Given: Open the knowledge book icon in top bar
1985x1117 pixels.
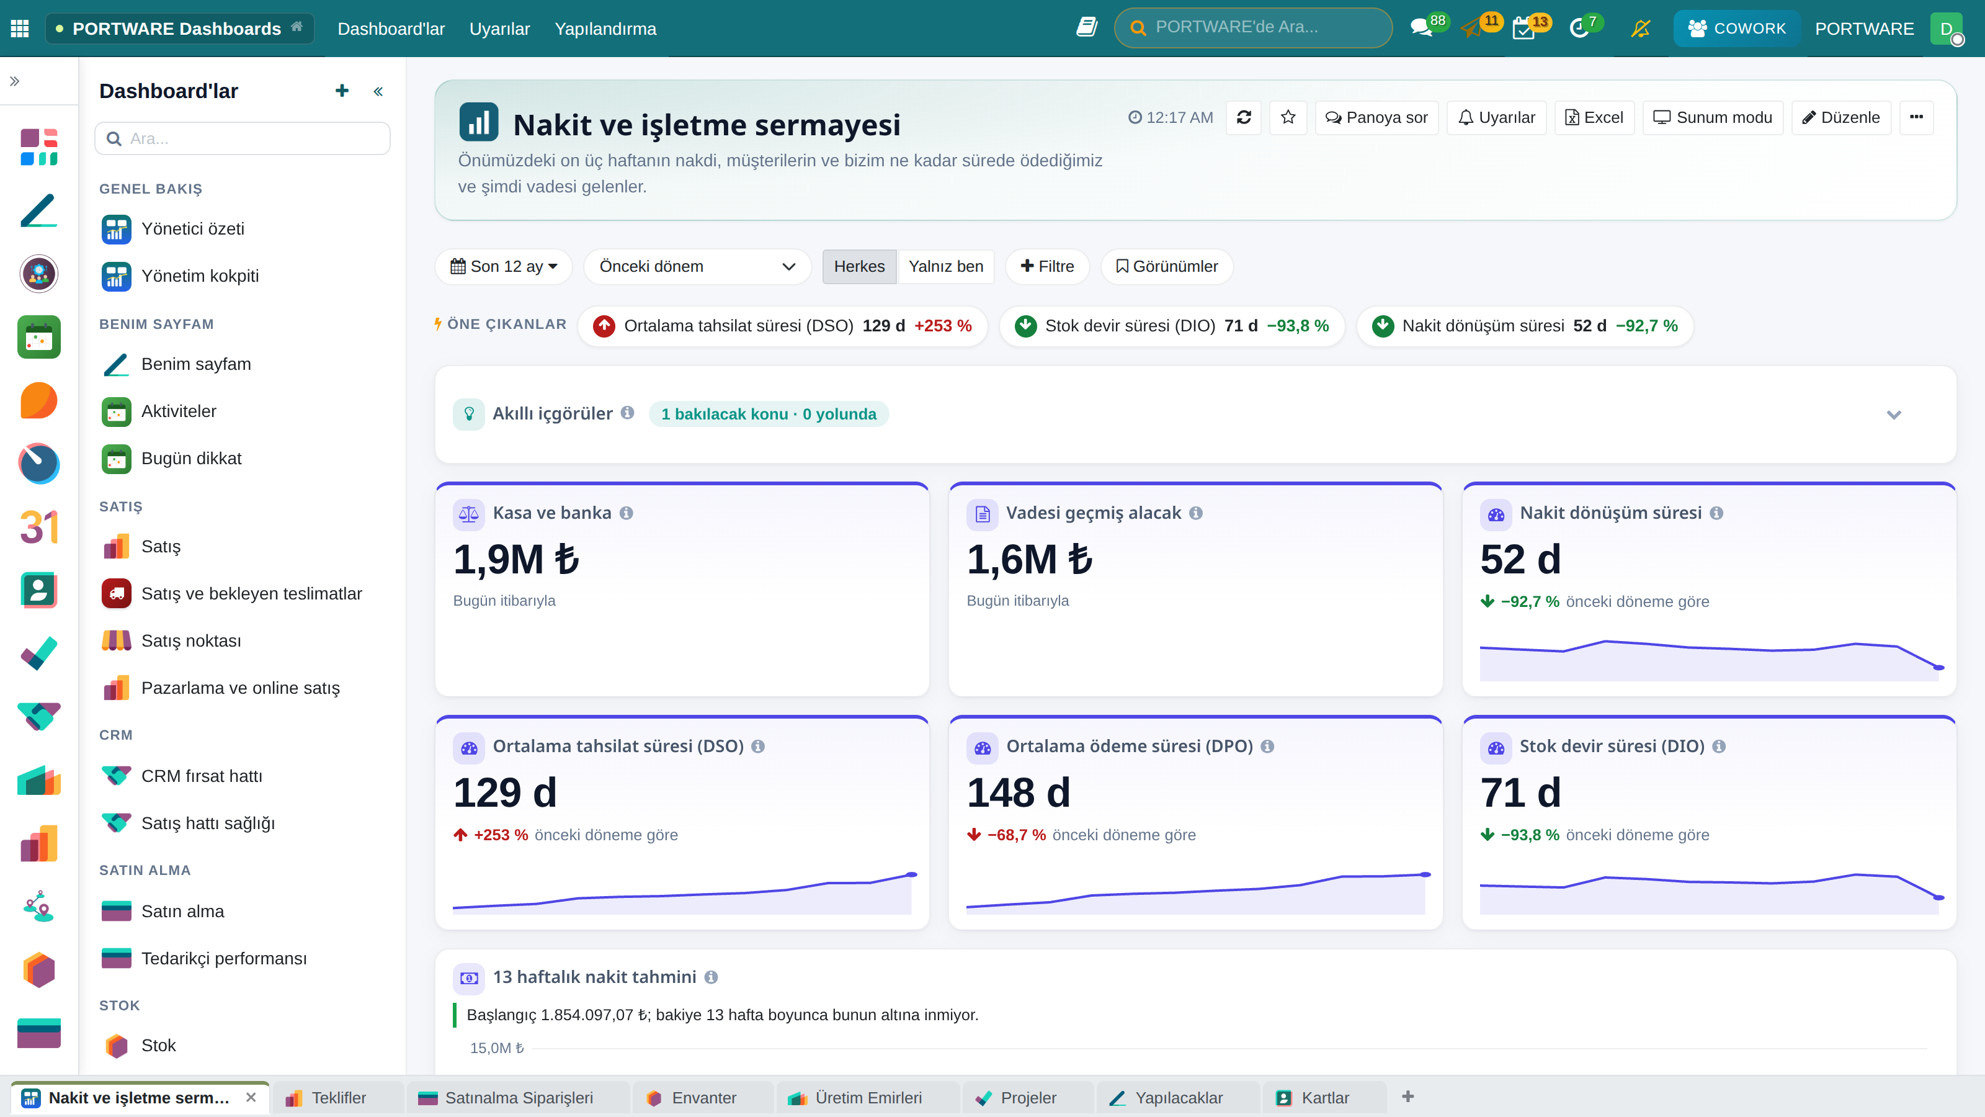Looking at the screenshot, I should click(x=1087, y=28).
